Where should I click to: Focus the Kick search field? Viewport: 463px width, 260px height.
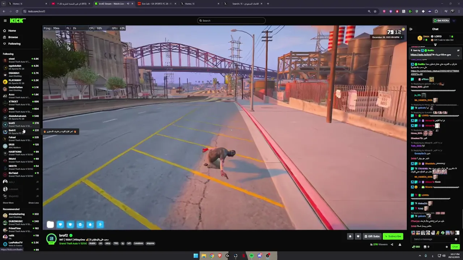(231, 21)
